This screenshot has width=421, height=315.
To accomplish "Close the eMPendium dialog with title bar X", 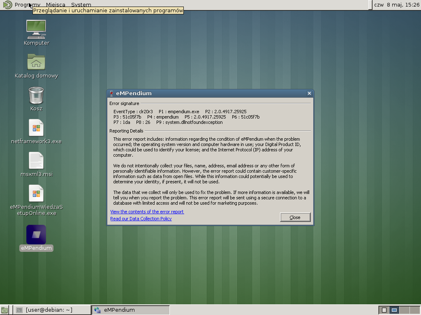I will (x=309, y=93).
